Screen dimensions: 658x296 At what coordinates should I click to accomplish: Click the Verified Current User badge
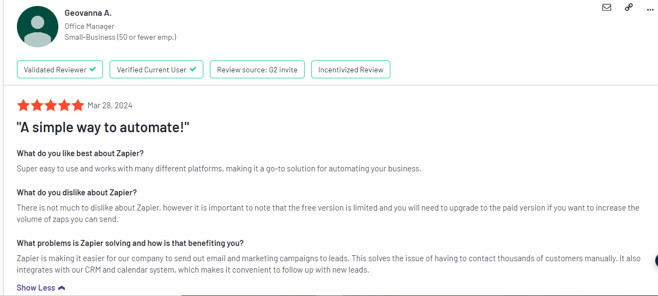click(x=156, y=70)
